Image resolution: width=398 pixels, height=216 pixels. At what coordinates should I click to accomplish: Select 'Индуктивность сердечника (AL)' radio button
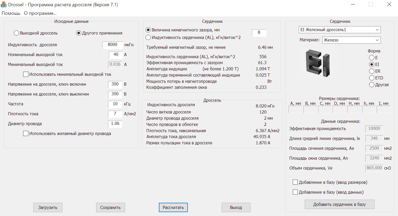pyautogui.click(x=148, y=37)
